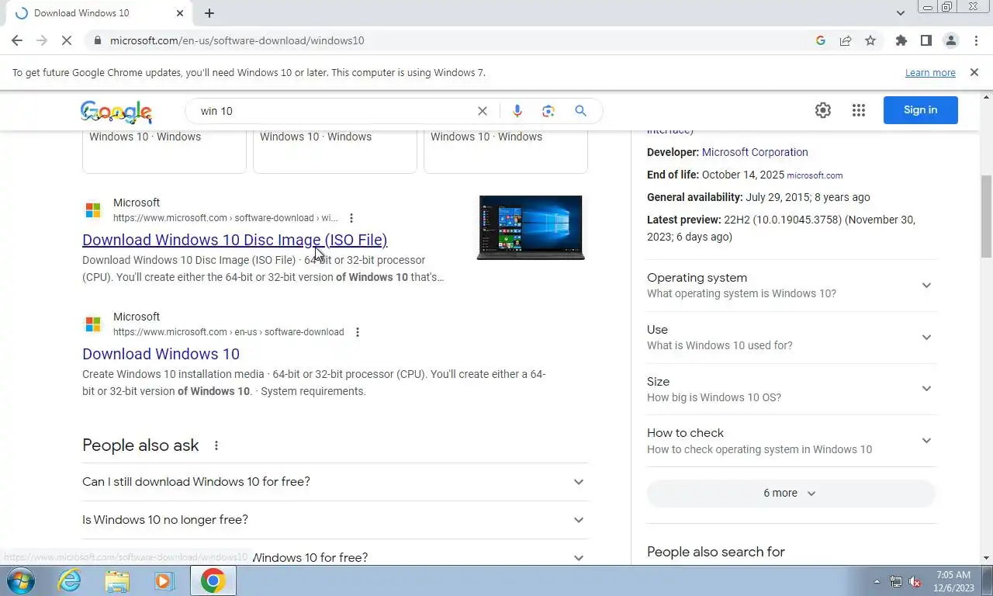
Task: Open the new tab plus button
Action: (x=209, y=13)
